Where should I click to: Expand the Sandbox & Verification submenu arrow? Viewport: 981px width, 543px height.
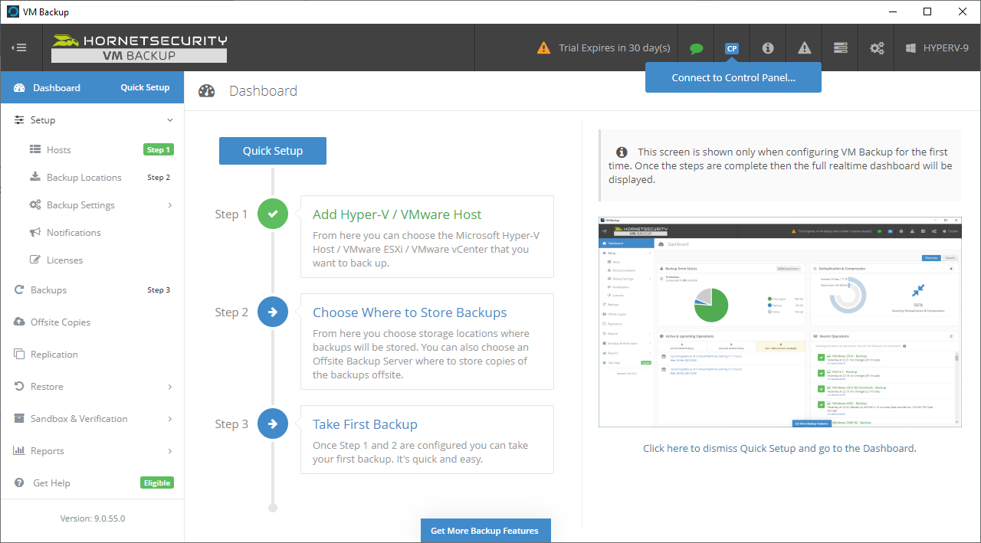tap(170, 419)
